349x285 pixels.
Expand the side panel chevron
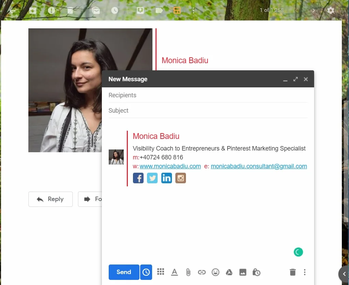[x=344, y=274]
